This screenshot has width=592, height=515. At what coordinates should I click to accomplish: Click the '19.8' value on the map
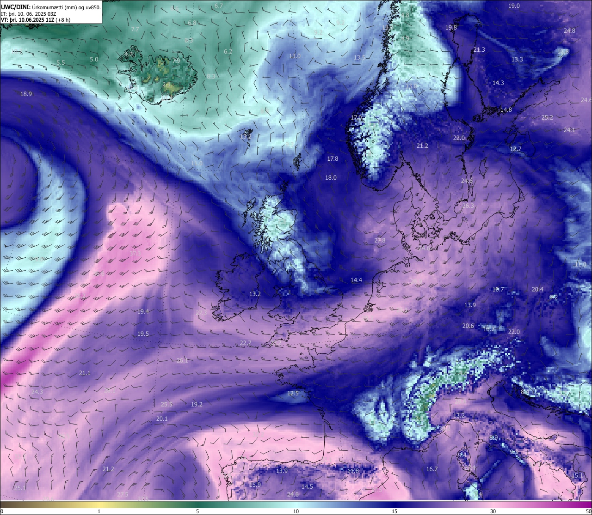click(x=451, y=27)
